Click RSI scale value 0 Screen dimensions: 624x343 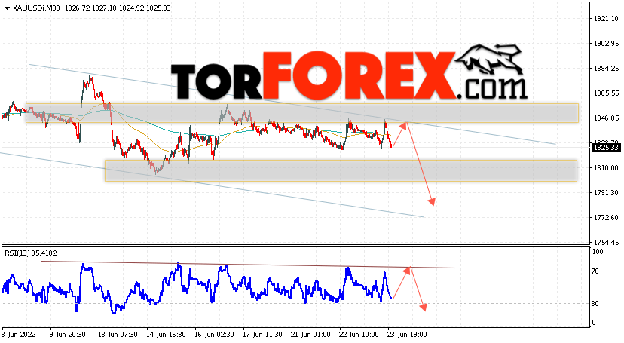[594, 323]
